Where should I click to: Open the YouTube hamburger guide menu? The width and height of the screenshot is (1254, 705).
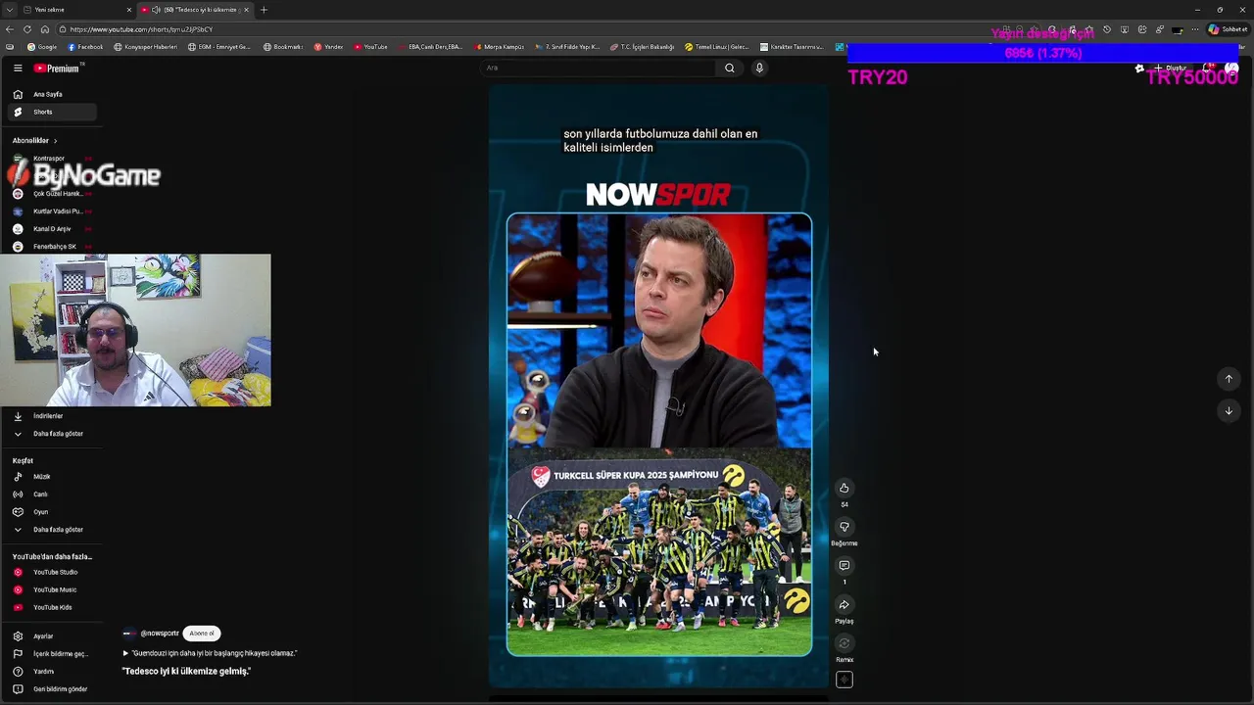(x=18, y=68)
